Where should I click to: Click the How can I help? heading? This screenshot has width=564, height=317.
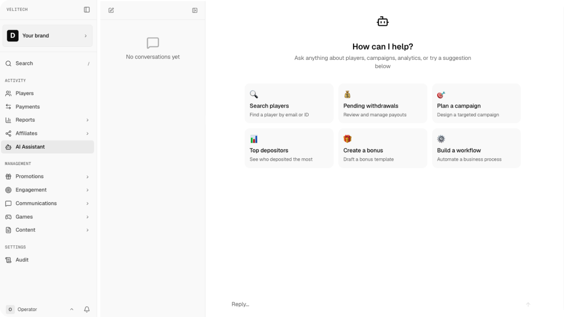(383, 46)
